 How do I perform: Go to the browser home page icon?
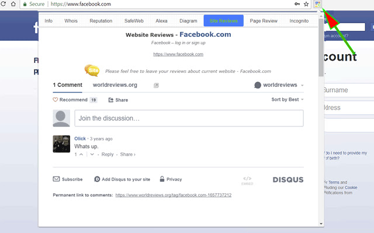point(13,4)
